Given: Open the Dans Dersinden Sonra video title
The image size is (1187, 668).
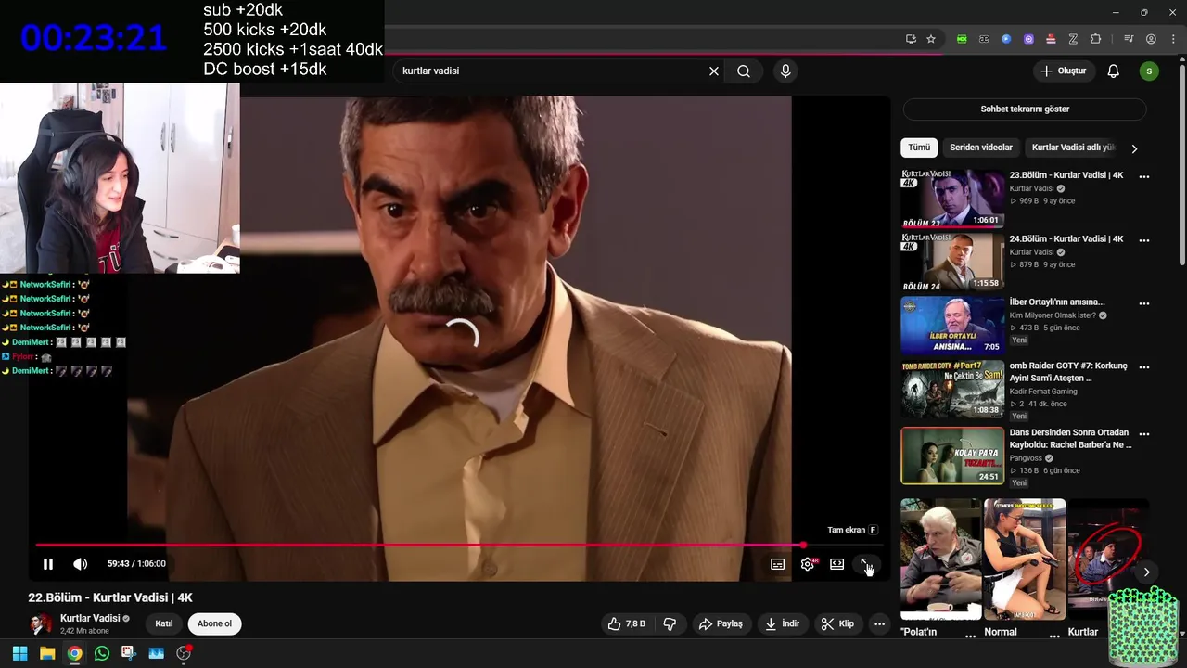Looking at the screenshot, I should tap(1070, 439).
